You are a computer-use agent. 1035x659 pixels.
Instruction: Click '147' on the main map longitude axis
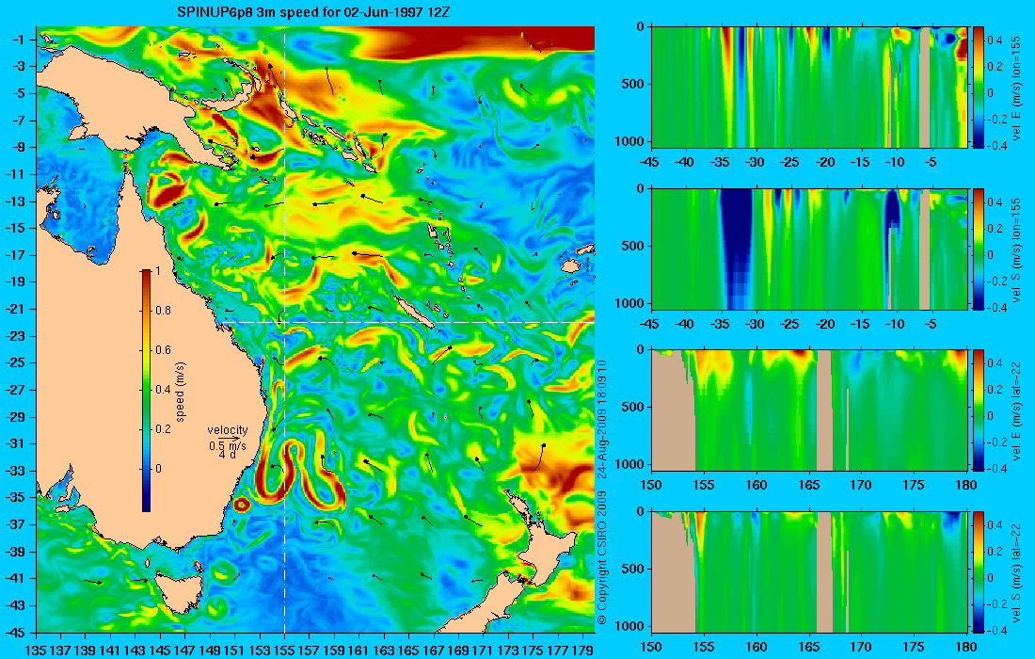pyautogui.click(x=184, y=651)
